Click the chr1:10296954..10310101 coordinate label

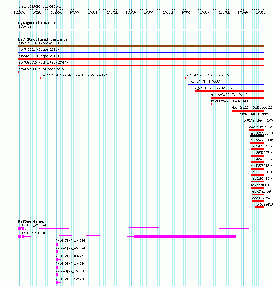pyautogui.click(x=40, y=6)
